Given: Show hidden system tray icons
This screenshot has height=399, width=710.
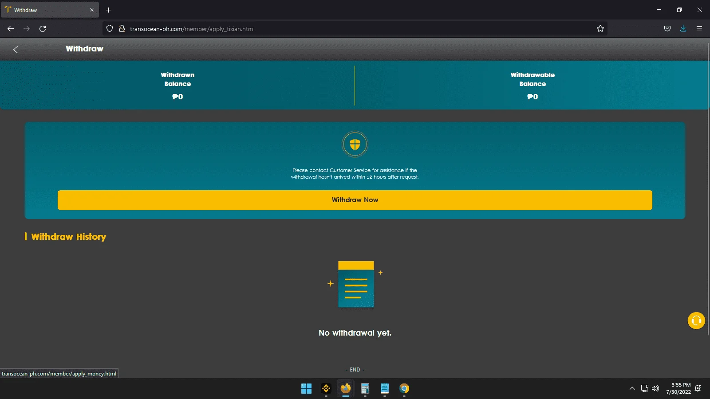Looking at the screenshot, I should coord(632,389).
